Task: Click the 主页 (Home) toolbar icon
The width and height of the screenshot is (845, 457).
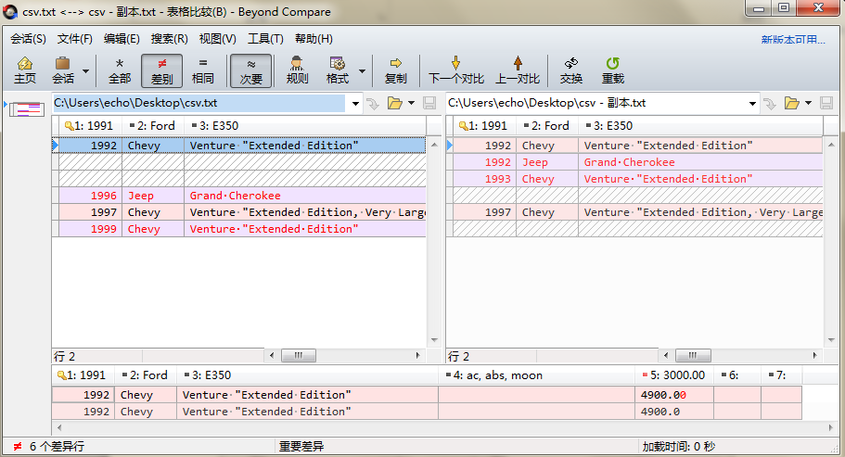Action: [x=25, y=70]
